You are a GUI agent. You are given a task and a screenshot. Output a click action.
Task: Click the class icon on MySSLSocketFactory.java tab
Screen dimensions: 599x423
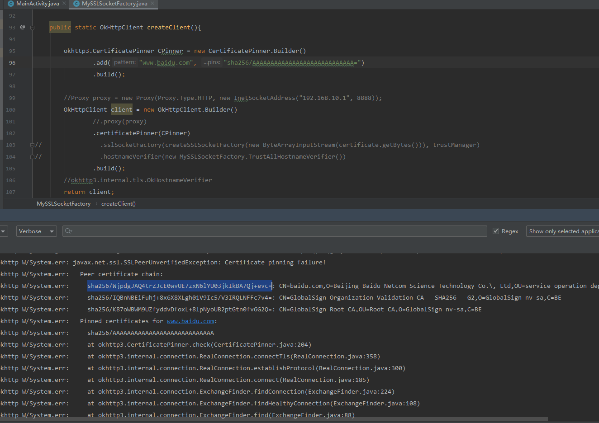(76, 4)
